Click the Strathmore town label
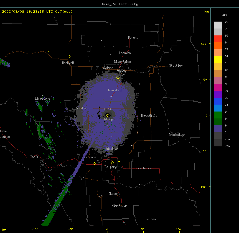239x233 pixels. click(143, 168)
